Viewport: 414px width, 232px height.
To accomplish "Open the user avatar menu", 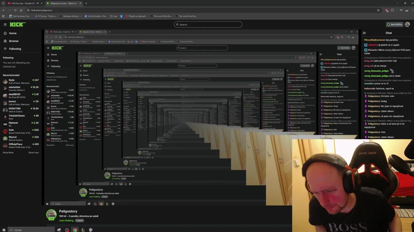I will (x=407, y=24).
